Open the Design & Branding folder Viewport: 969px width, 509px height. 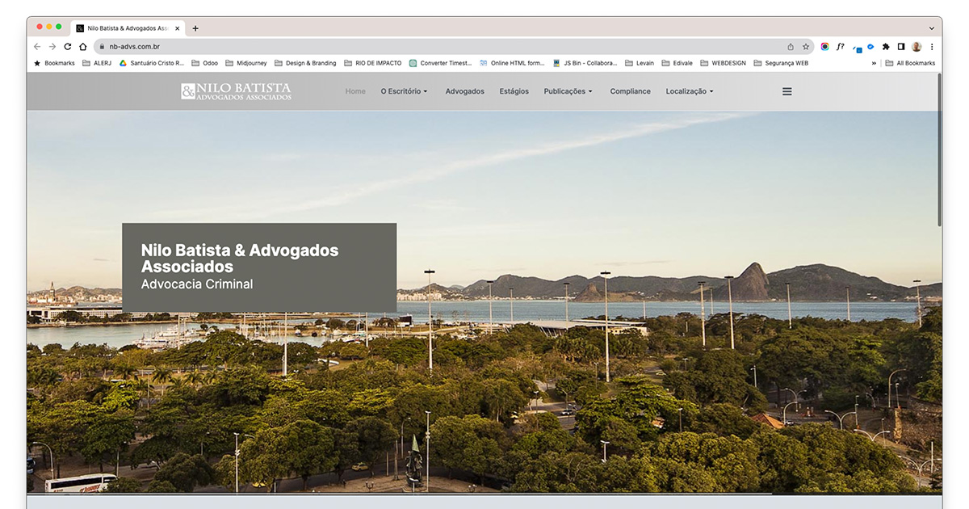[x=305, y=63]
